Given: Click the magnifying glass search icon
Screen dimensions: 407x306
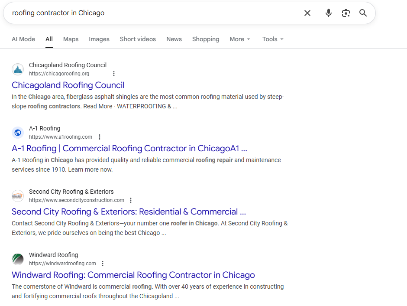Looking at the screenshot, I should click(363, 13).
